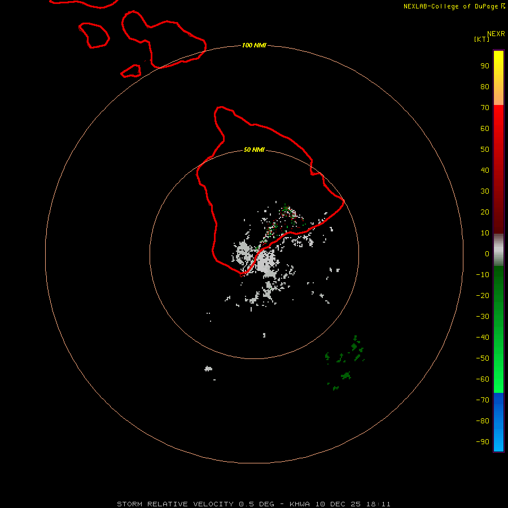
Task: Select the [KT] units label
Action: coord(482,39)
